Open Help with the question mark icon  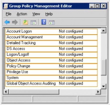pyautogui.click(x=44, y=22)
